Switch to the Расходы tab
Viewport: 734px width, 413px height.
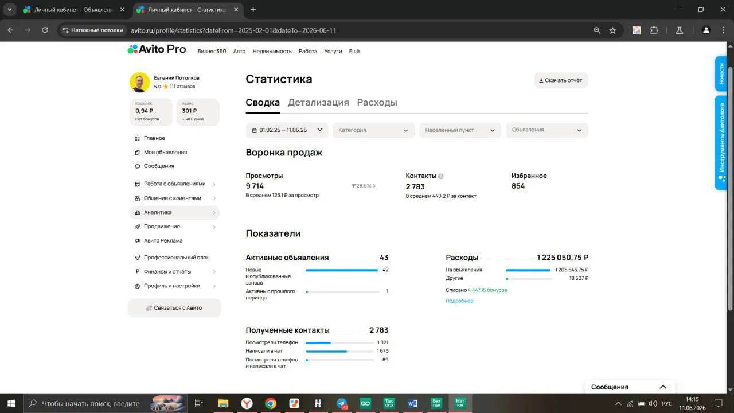tap(377, 103)
